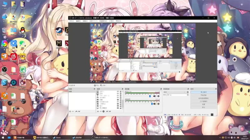Open source properties gear in Sources panel footer
The height and width of the screenshot is (140, 250).
(103, 111)
